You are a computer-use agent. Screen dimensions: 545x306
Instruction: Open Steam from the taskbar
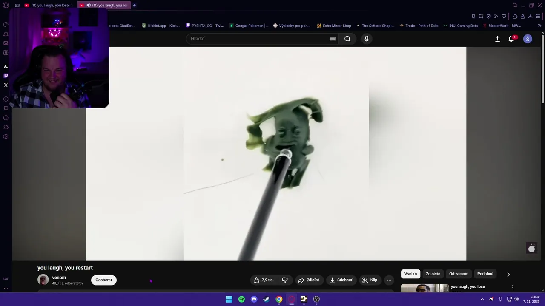click(x=266, y=299)
